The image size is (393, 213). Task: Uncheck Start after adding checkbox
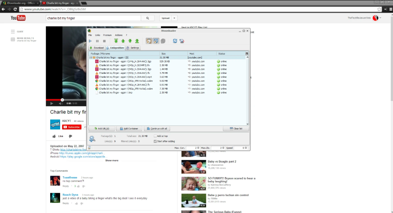(155, 141)
